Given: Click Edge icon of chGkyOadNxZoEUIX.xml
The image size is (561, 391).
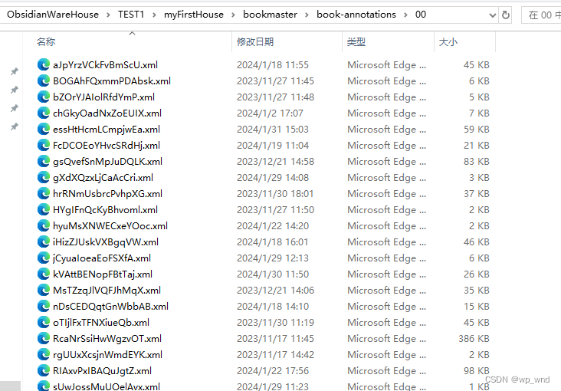Looking at the screenshot, I should pyautogui.click(x=43, y=113).
